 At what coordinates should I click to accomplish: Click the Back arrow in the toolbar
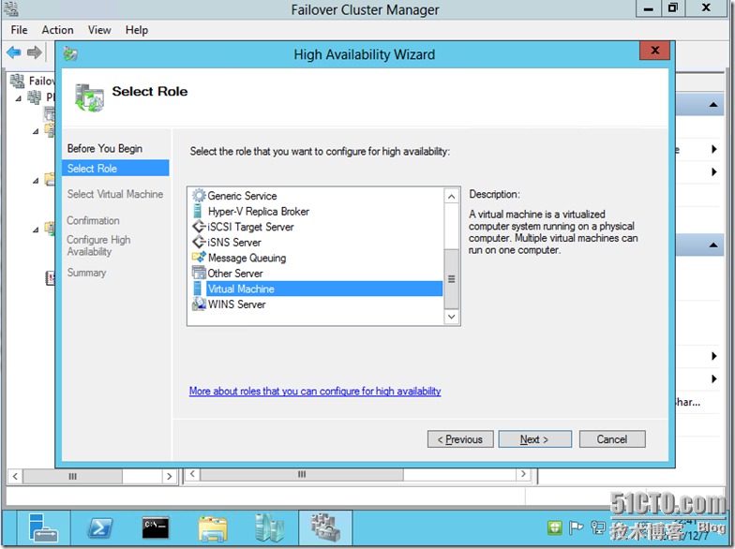14,52
